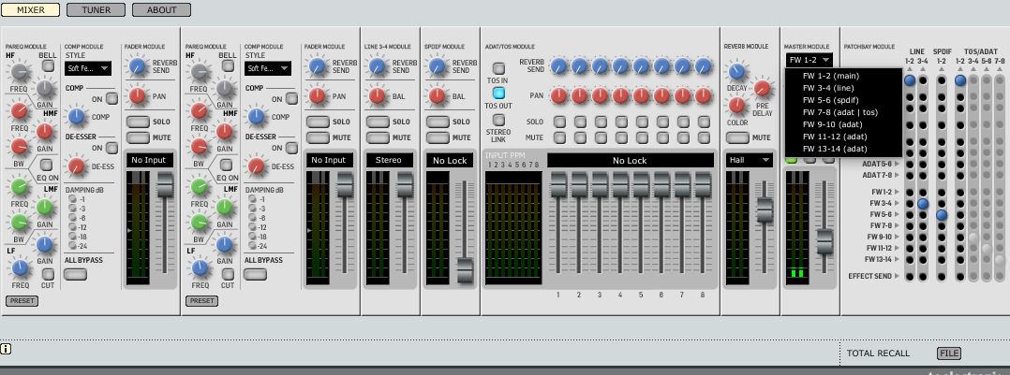The width and height of the screenshot is (1010, 375).
Task: Click the File button beside Total Recall
Action: pos(949,353)
